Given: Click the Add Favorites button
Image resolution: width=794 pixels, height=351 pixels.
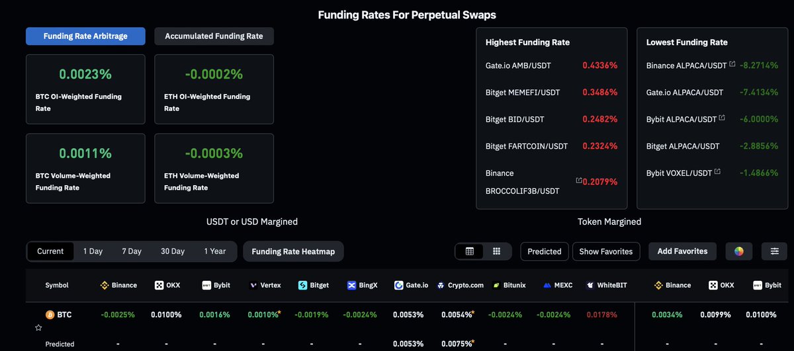Looking at the screenshot, I should tap(682, 251).
